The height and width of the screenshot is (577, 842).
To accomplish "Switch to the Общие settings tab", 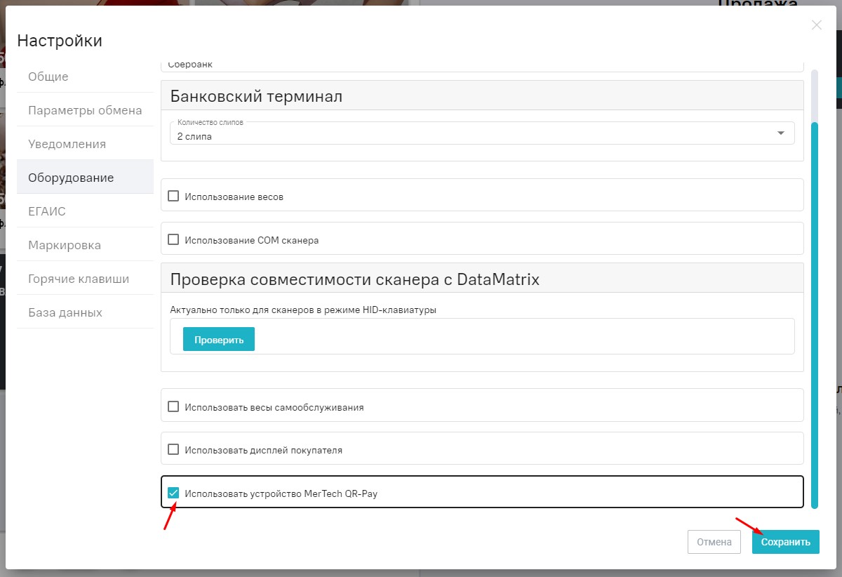I will tap(46, 77).
